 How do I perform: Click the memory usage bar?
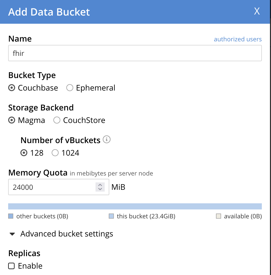[135, 206]
